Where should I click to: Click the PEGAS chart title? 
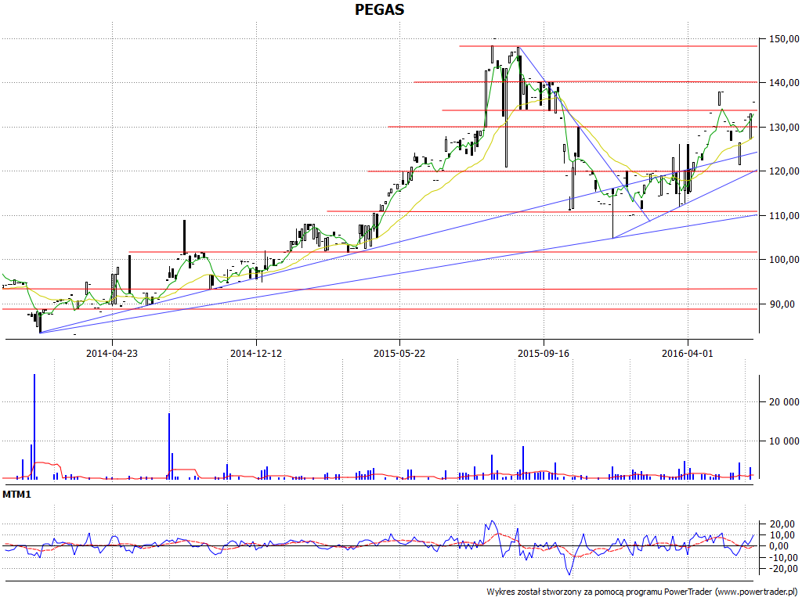(380, 9)
